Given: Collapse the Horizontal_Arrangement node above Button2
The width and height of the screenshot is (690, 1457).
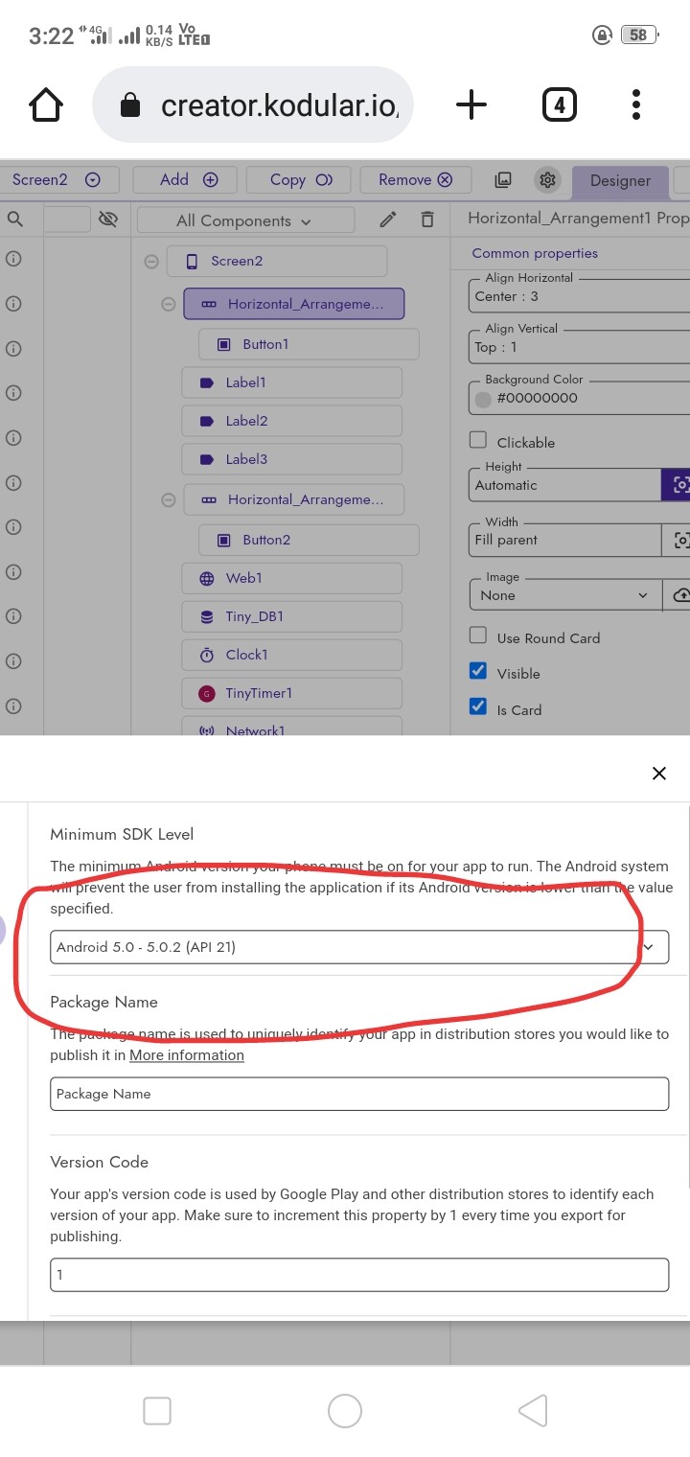Looking at the screenshot, I should click(169, 499).
